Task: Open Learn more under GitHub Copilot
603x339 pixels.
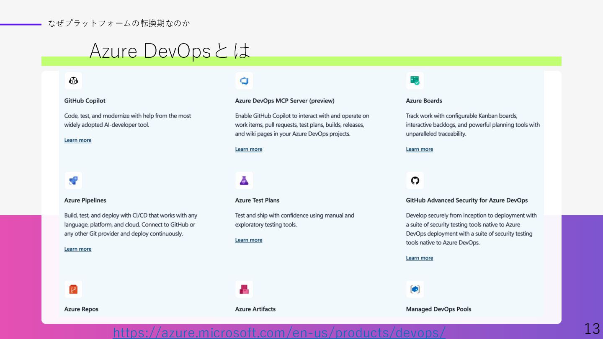Action: click(78, 140)
